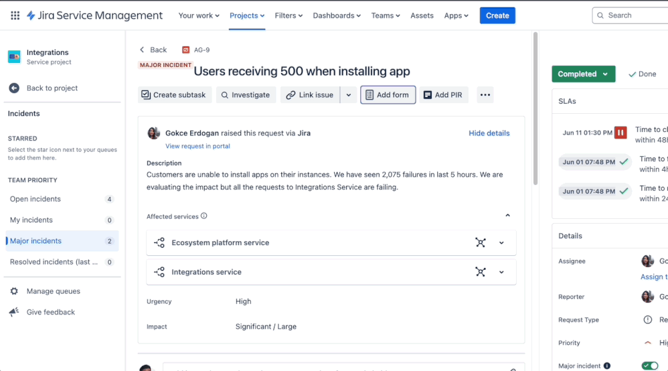Open Resolved incidents queue
The image size is (668, 371).
click(62, 262)
